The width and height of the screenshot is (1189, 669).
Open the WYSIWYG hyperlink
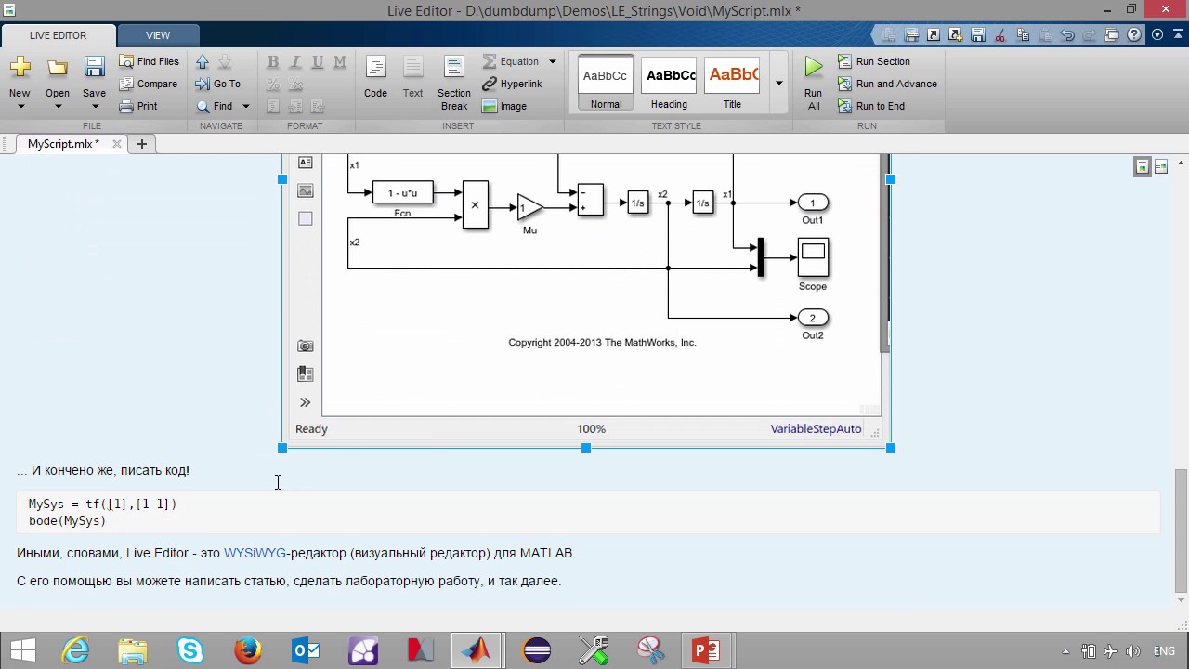255,553
